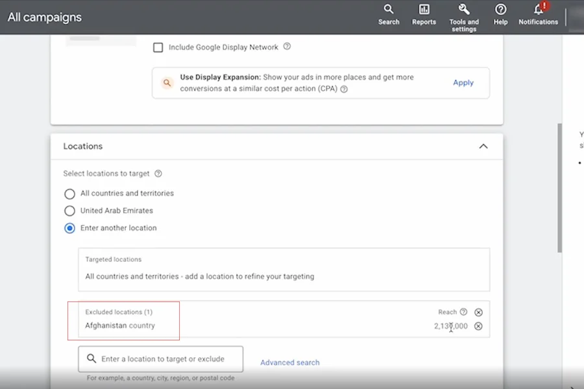
Task: Click the magnifier icon in location search box
Action: 91,359
